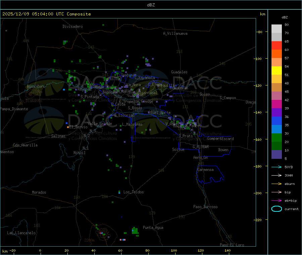Screen dimensions: 302x255
Task: Select the red 60-65 dBZ color band
Action: (x=276, y=45)
